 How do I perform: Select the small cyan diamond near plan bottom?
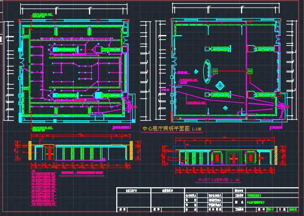pos(225,108)
